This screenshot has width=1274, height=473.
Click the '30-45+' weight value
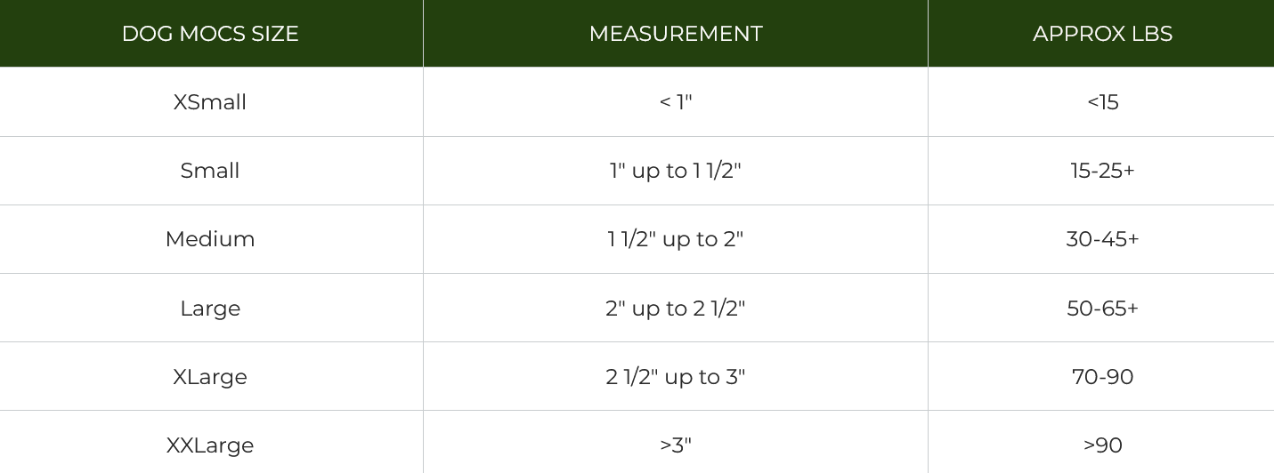coord(1102,239)
